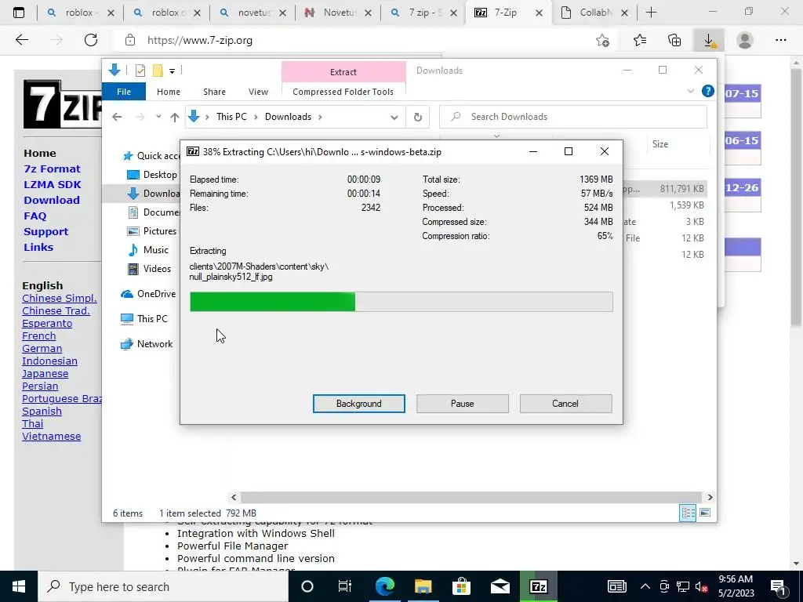Reload the browser page
803x602 pixels.
(91, 40)
